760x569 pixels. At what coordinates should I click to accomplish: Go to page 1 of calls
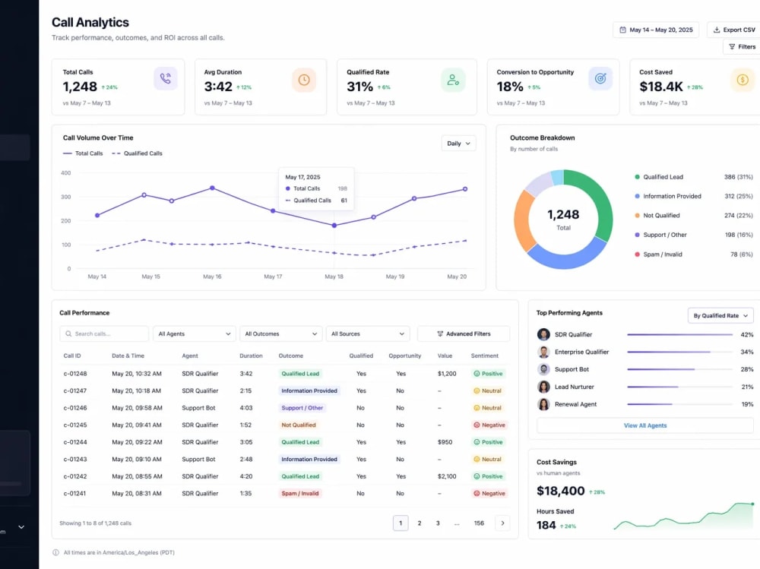[x=401, y=523]
